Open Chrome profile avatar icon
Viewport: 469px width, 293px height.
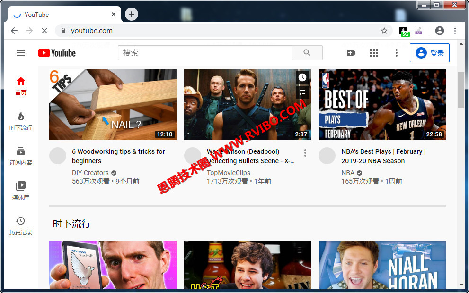coord(439,31)
